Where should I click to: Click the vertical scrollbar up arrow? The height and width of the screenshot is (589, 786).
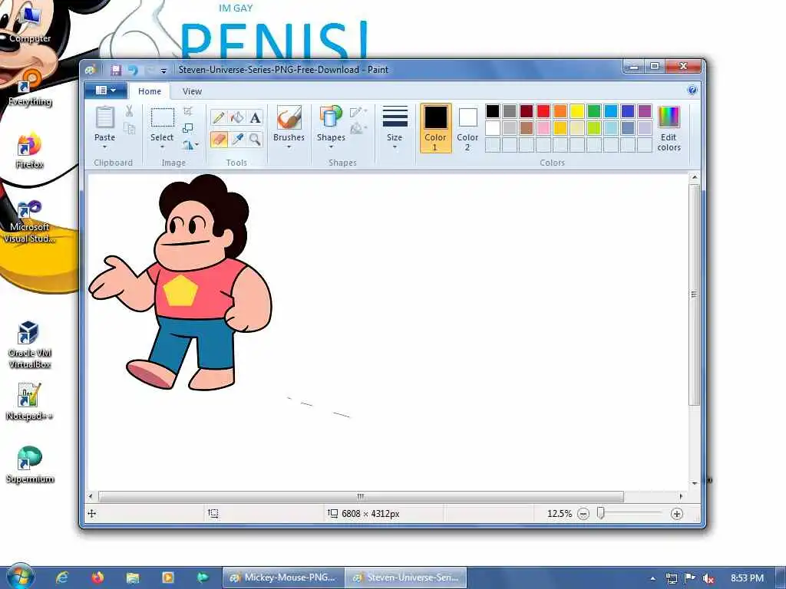694,177
